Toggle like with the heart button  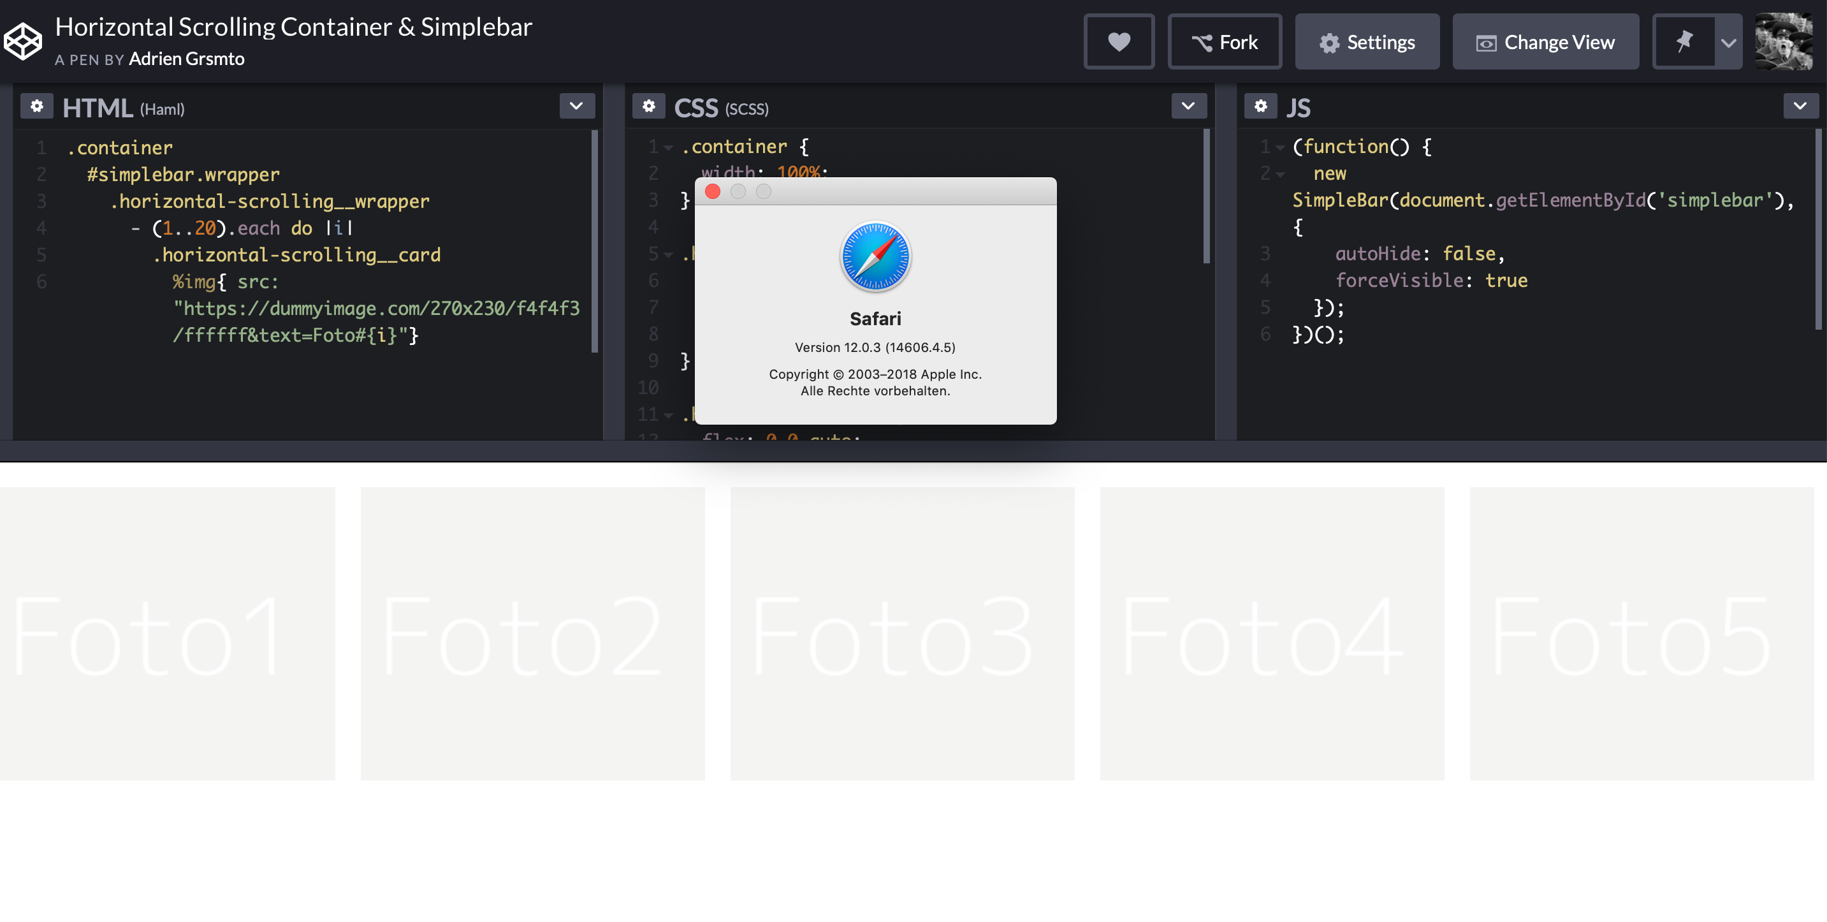[1119, 42]
